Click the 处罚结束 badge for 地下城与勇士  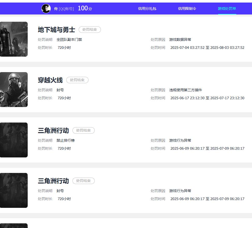click(x=90, y=29)
